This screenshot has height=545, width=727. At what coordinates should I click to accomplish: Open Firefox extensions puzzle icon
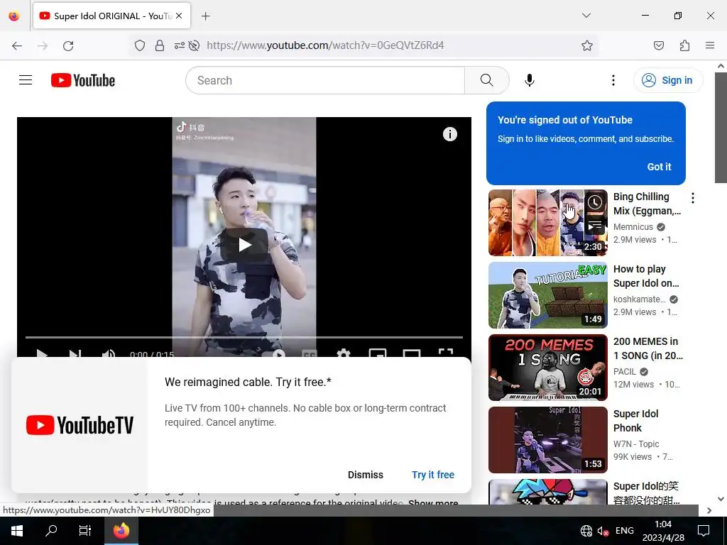(x=684, y=45)
